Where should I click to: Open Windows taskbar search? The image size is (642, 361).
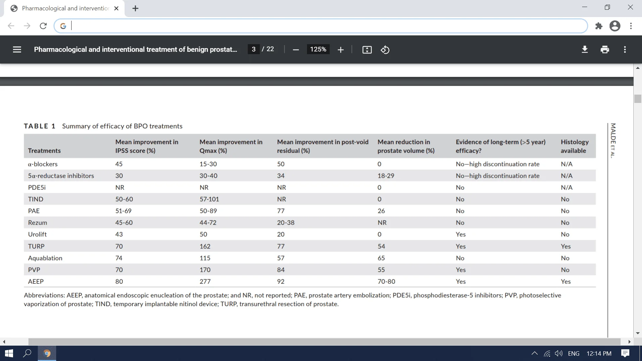coord(27,353)
